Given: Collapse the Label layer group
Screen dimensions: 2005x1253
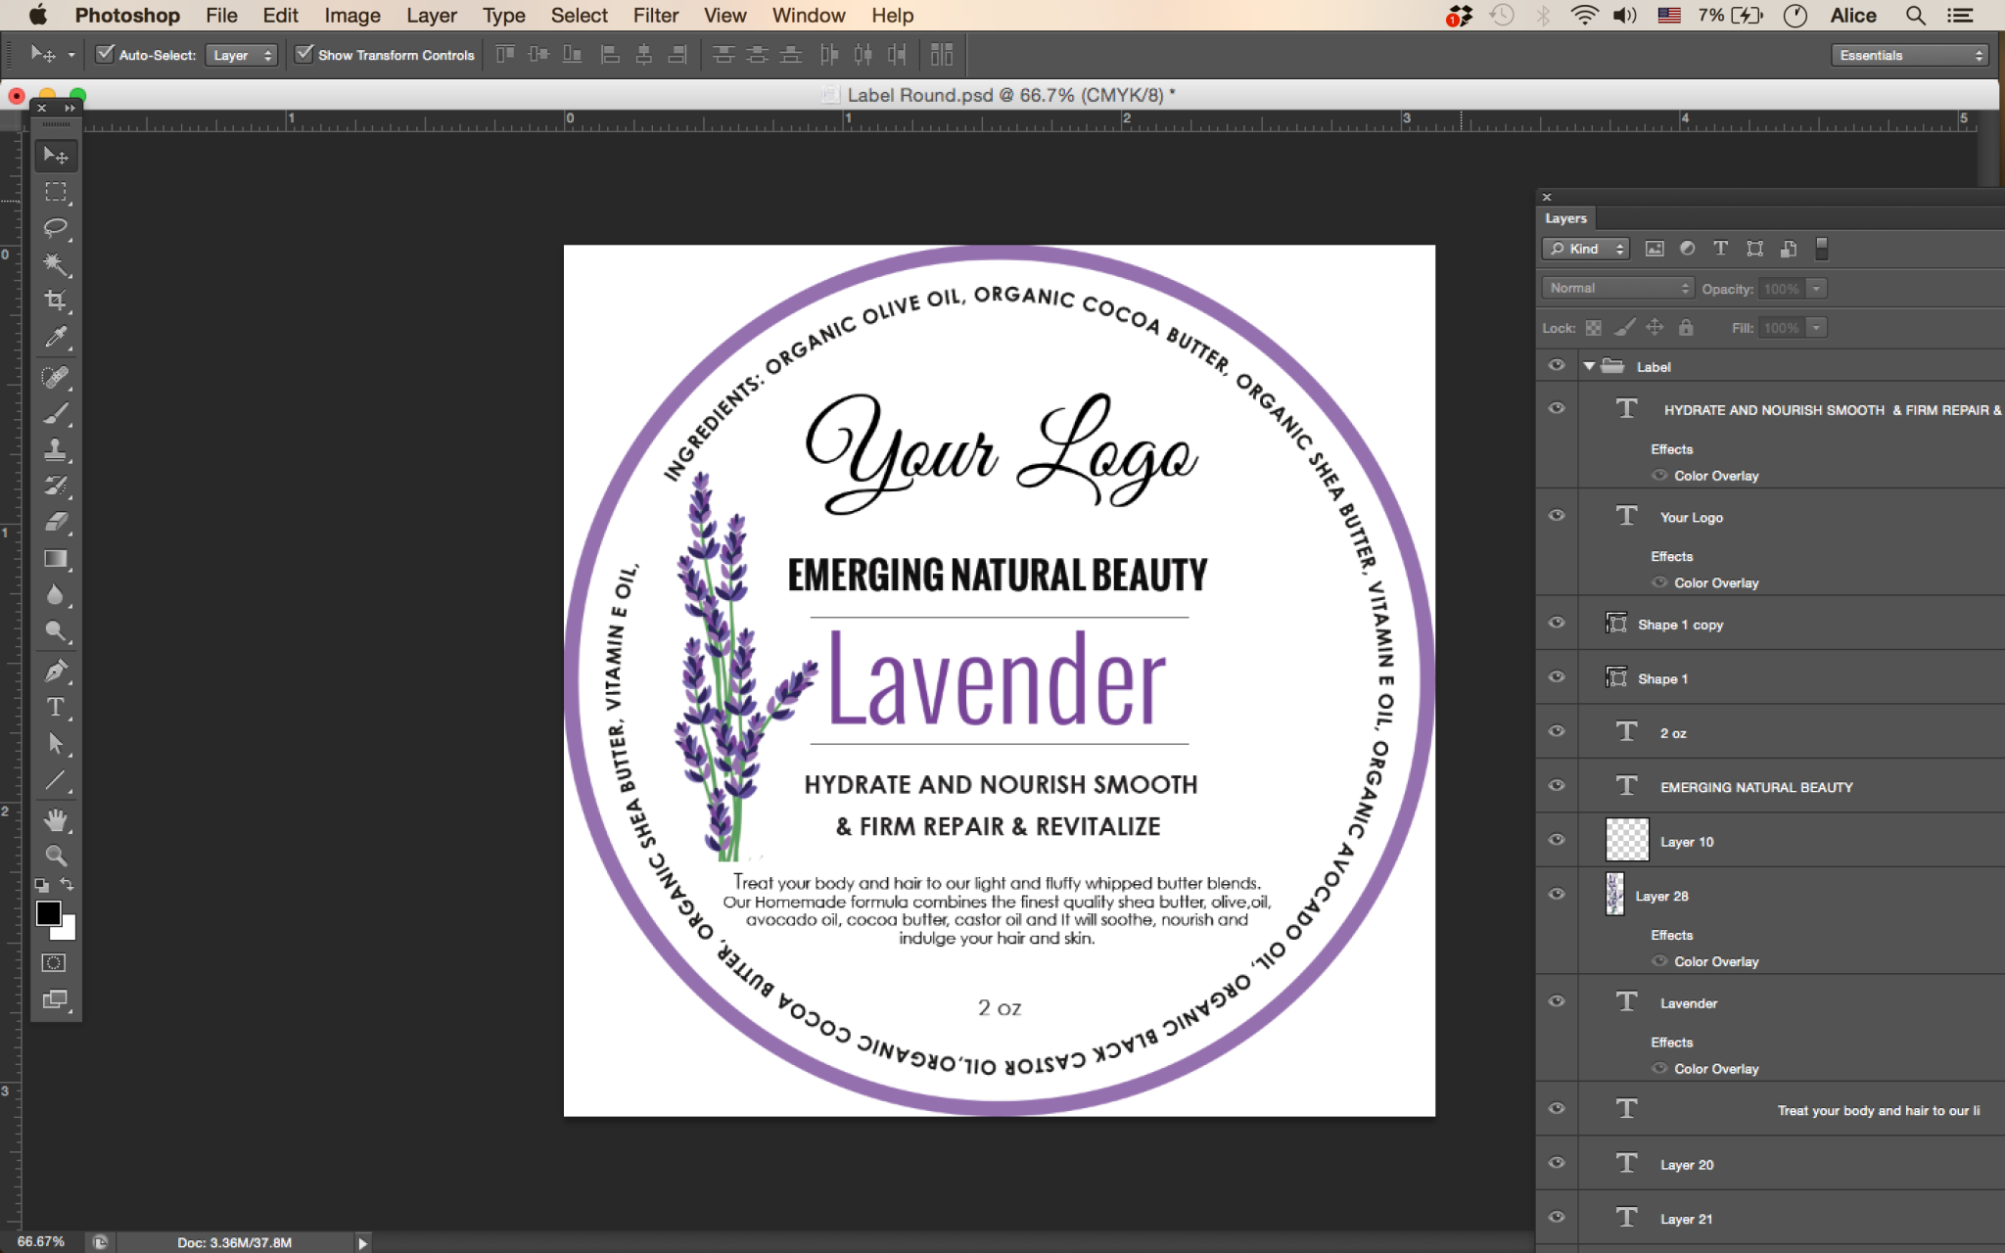Looking at the screenshot, I should [1590, 365].
